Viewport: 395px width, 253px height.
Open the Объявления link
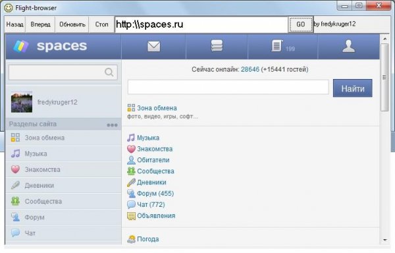[156, 215]
